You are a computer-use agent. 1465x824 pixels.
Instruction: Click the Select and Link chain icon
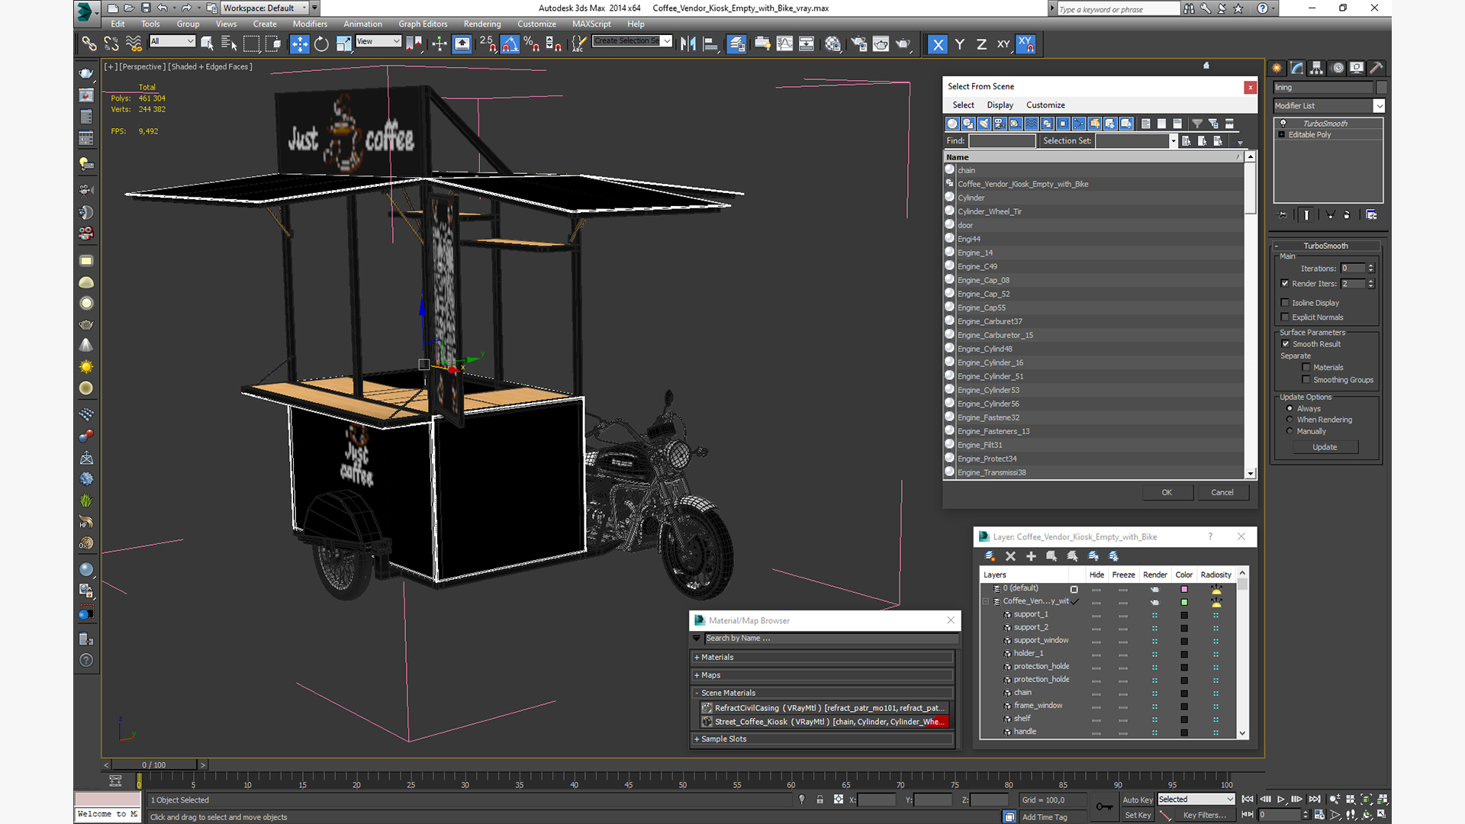click(89, 44)
